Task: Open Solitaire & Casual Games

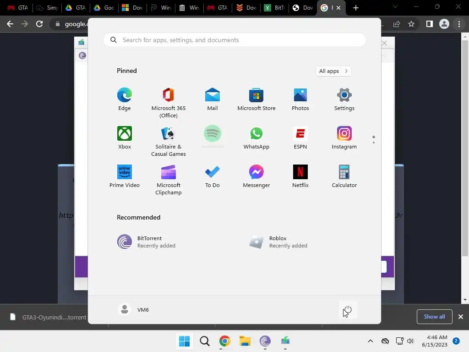Action: tap(169, 142)
